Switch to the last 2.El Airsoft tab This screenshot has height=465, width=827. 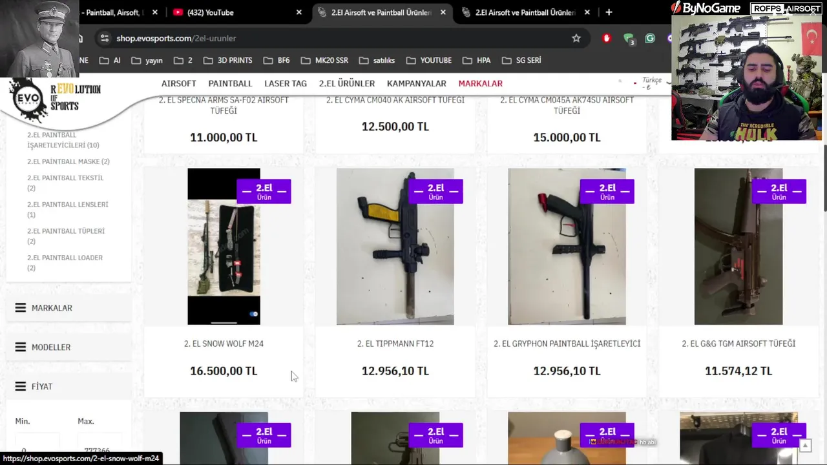coord(525,12)
